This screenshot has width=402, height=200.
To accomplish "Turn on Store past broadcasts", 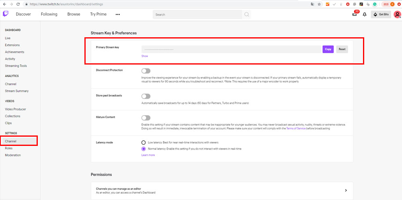I will pyautogui.click(x=146, y=96).
